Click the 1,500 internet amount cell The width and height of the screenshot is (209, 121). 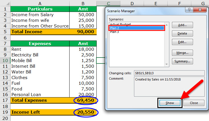[83, 66]
